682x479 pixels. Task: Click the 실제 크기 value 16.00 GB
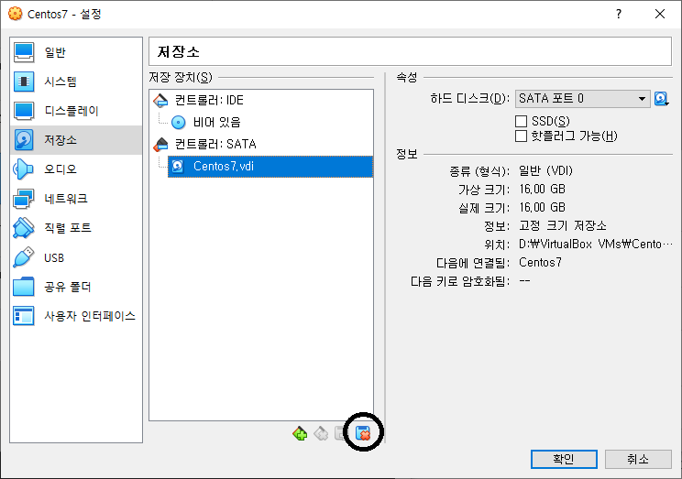pos(542,207)
